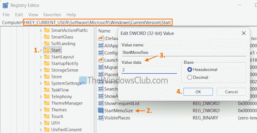Open the Favorites menu
Viewport: 257px width, 133px height.
tap(52, 15)
